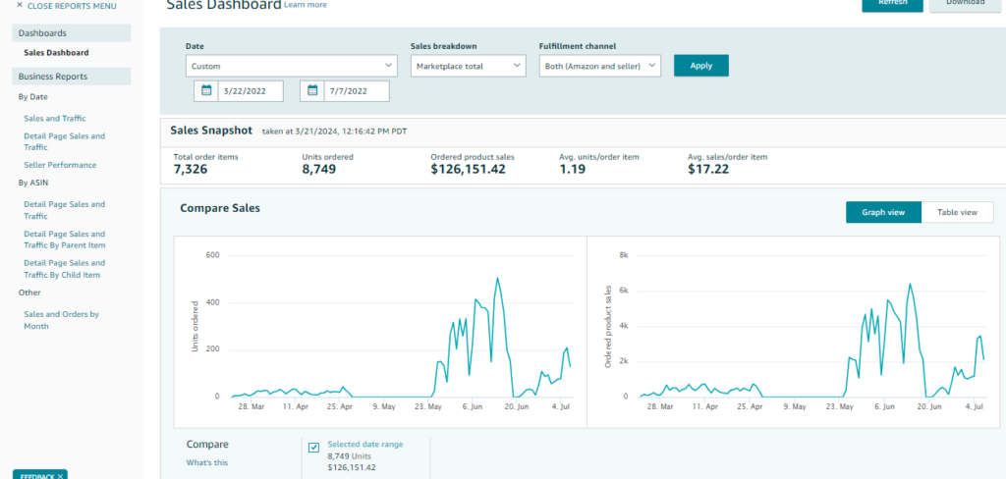Viewport: 1006px width, 479px height.
Task: Uncheck the Selected date range checkbox
Action: (313, 448)
